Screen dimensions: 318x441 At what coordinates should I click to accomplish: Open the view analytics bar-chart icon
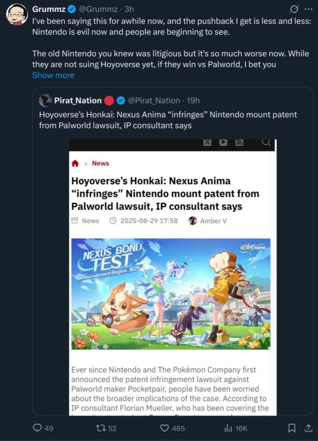[228, 428]
